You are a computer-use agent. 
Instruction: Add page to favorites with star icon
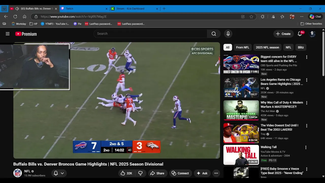click(251, 17)
